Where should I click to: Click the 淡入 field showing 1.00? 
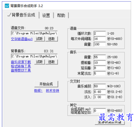coord(100,97)
